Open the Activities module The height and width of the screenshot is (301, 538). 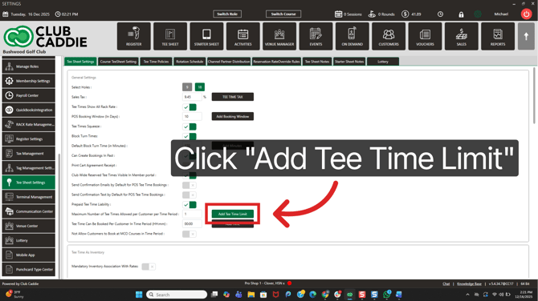(243, 36)
